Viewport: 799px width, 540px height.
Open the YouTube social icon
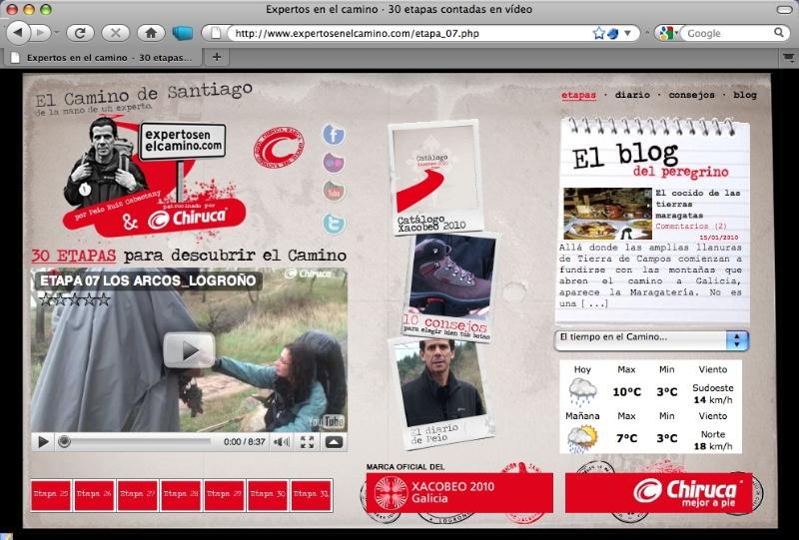point(334,192)
